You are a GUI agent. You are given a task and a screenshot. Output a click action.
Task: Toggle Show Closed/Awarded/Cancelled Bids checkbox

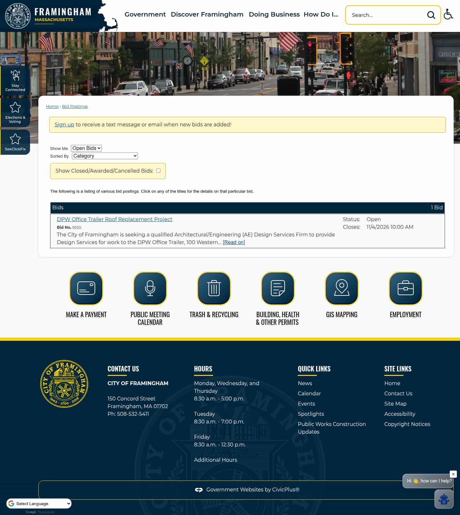(x=158, y=171)
